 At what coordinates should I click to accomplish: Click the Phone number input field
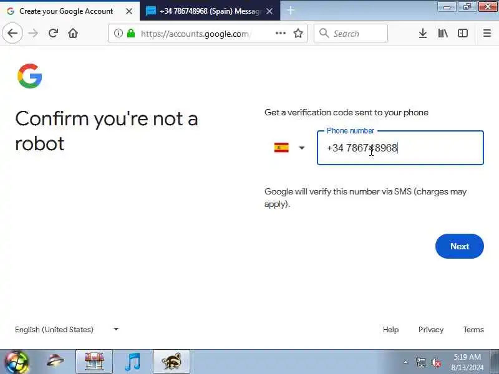coord(400,148)
